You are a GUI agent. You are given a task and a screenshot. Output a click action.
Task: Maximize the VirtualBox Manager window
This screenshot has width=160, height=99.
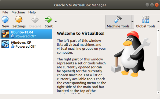click(152, 5)
